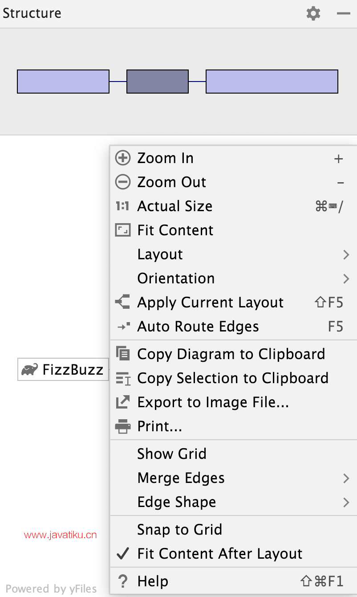Image resolution: width=357 pixels, height=597 pixels.
Task: Click the Print printer icon
Action: point(123,426)
